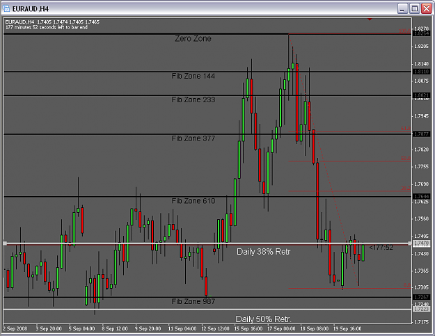Viewport: 435px width, 336px height.
Task: Click the 1.7644 price tag on the scale
Action: click(421, 196)
